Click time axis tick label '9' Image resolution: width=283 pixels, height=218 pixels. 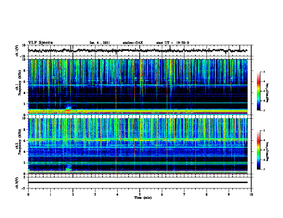pyautogui.click(x=229, y=194)
